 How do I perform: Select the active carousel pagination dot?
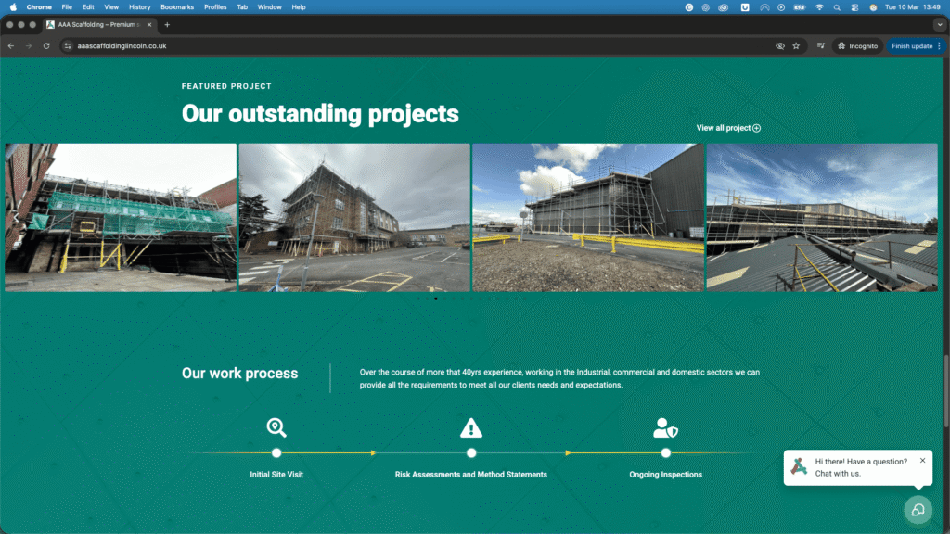[x=436, y=299]
